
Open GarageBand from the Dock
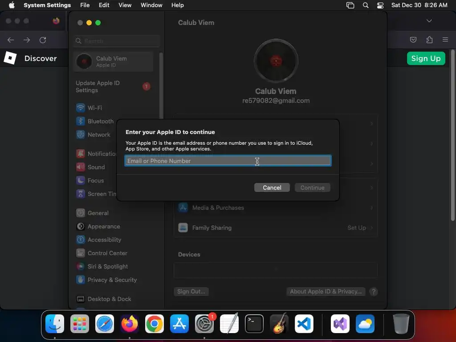[x=279, y=324]
